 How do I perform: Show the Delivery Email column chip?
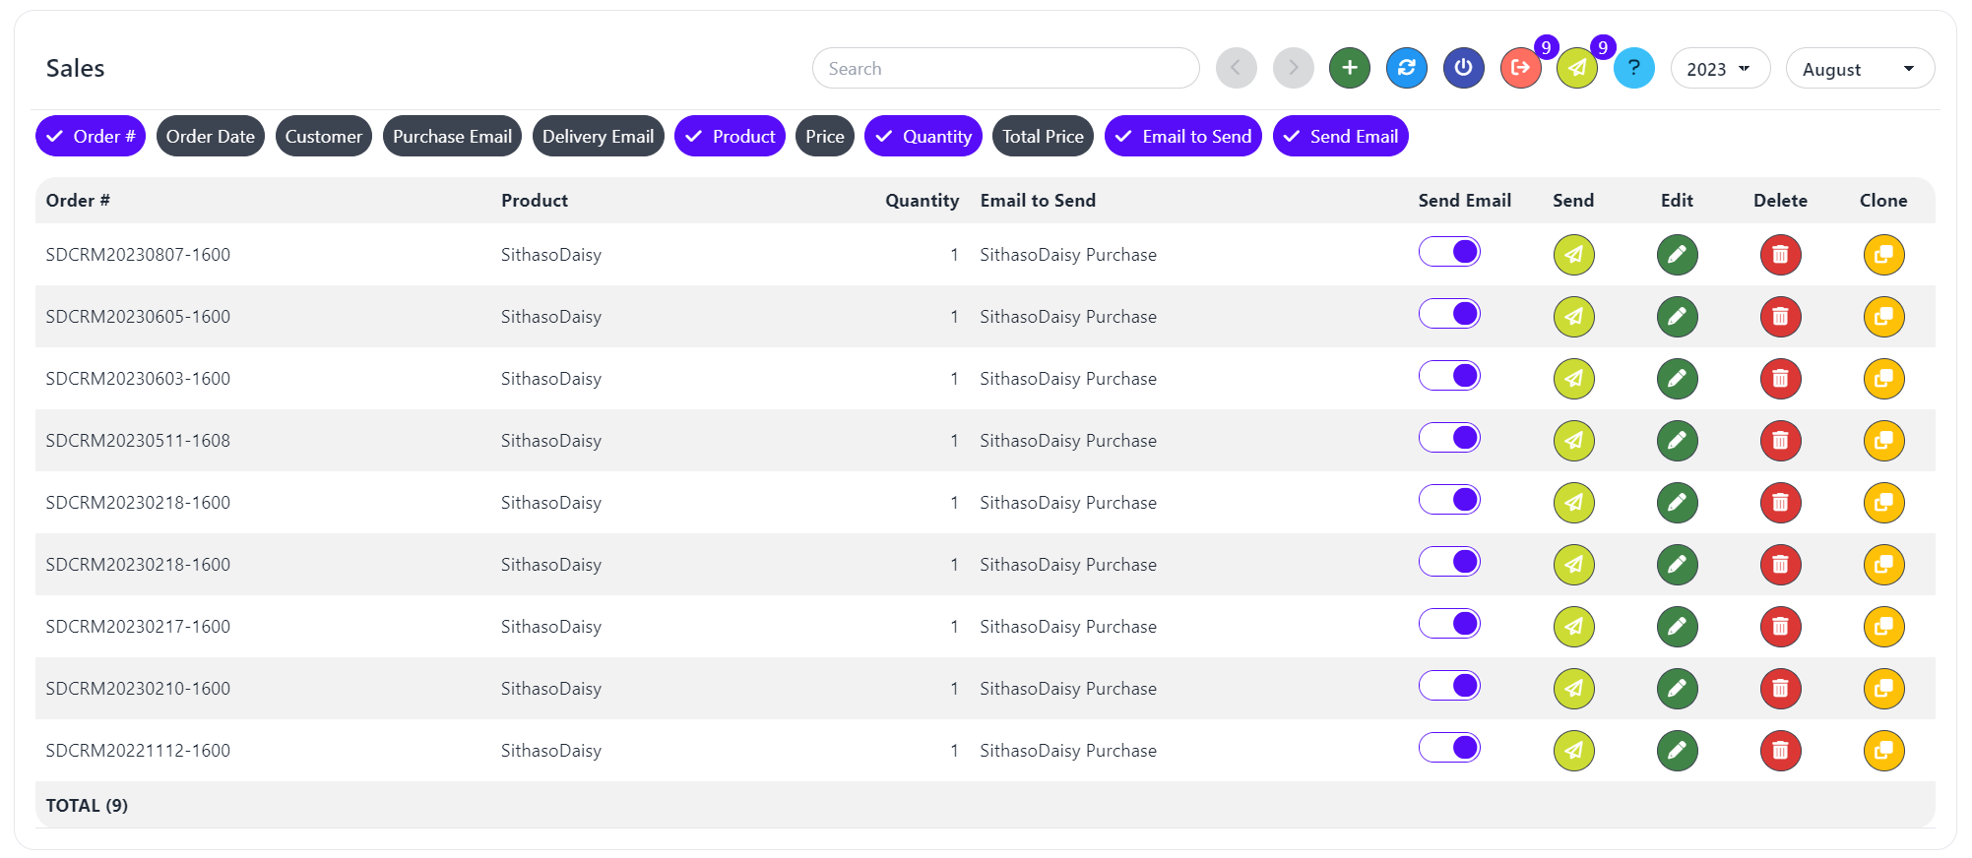(x=598, y=136)
